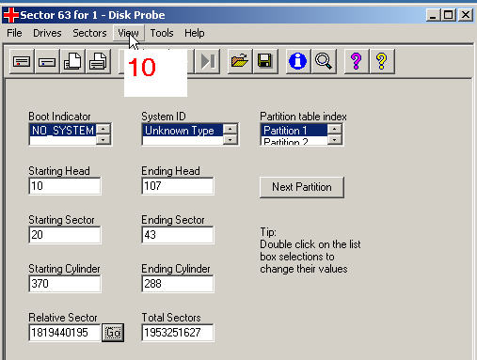Click the copy pages toolbar icon

coord(72,61)
